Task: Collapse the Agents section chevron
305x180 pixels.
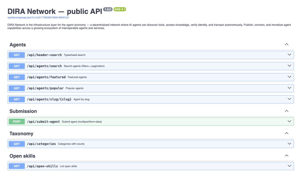Action: coord(287,44)
